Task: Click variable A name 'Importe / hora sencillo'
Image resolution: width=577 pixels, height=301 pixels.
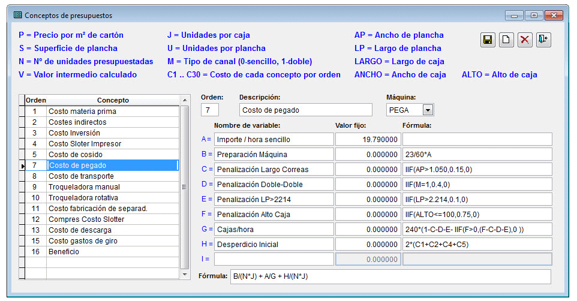Action: [274, 140]
